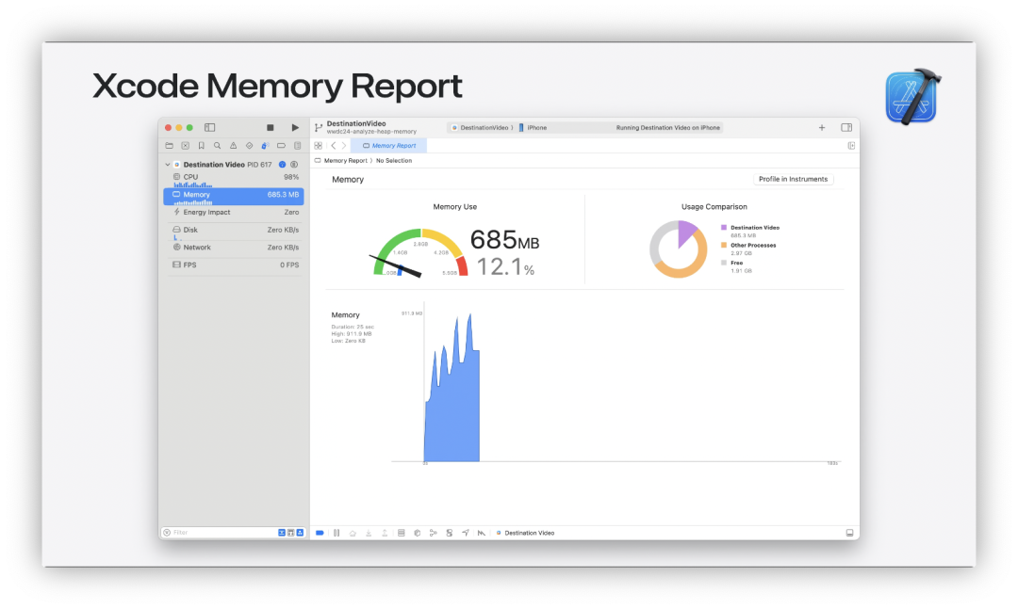Click No Selection in the jump bar
This screenshot has width=1018, height=609.
pos(394,161)
